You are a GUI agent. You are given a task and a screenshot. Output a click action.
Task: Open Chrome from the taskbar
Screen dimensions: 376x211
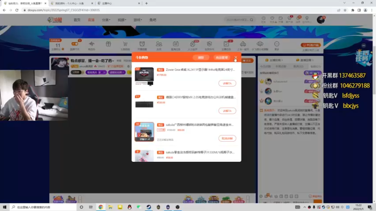click(x=101, y=207)
